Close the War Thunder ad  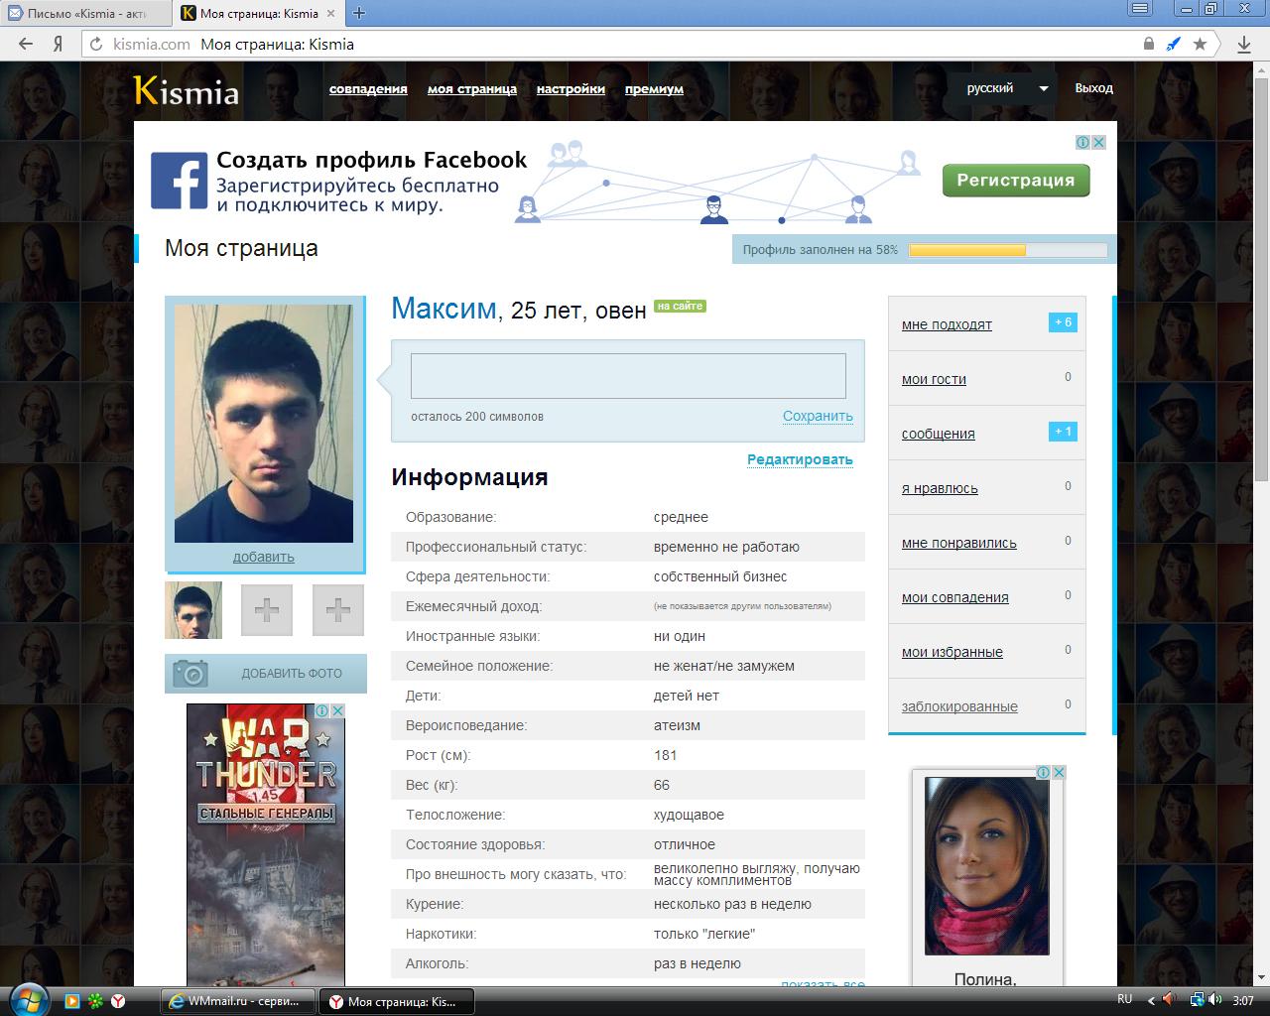337,710
